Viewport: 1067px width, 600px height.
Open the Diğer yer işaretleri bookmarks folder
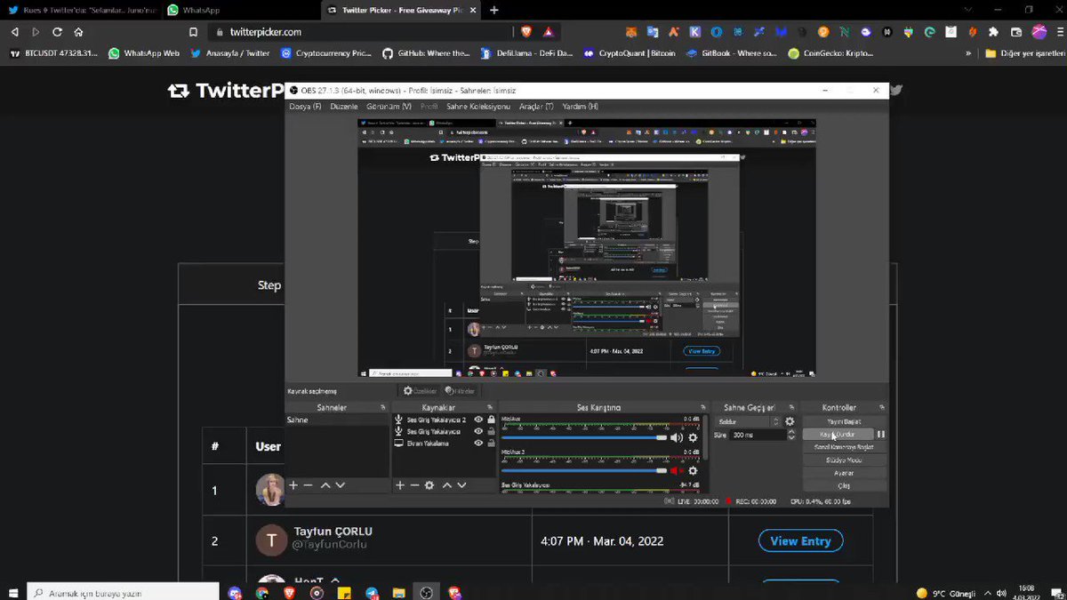(1024, 53)
